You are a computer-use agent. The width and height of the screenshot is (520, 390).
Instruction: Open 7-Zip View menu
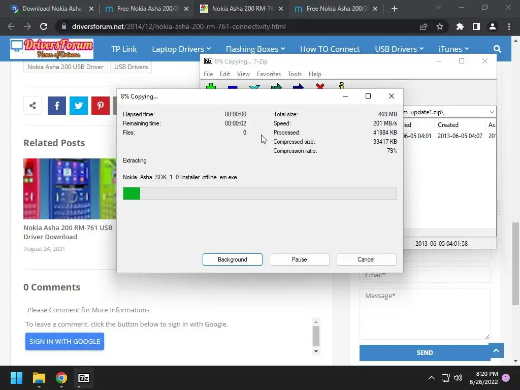coord(243,74)
